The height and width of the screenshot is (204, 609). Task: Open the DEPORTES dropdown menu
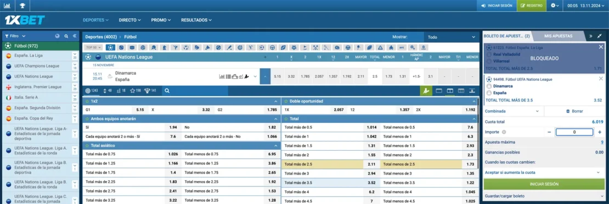[x=95, y=20]
